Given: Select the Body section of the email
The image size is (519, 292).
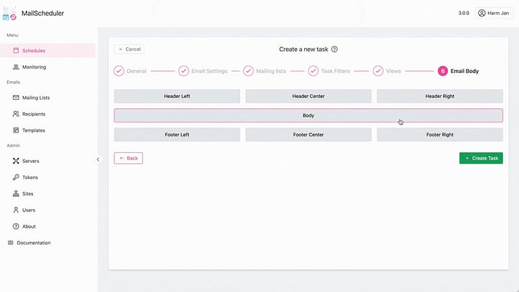Looking at the screenshot, I should point(308,116).
